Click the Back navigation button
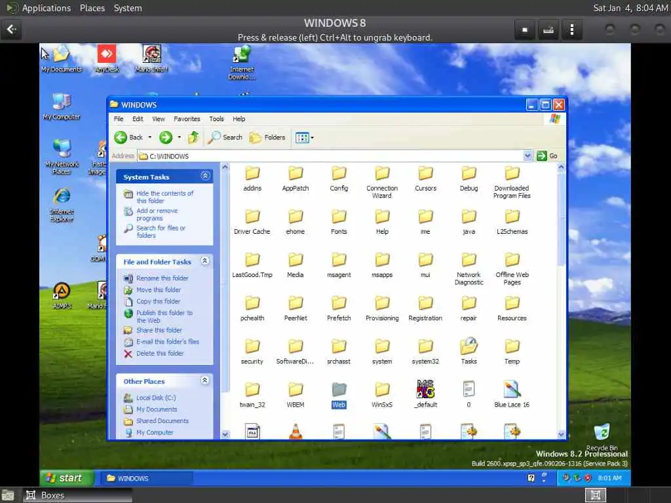This screenshot has width=671, height=503. coord(129,138)
